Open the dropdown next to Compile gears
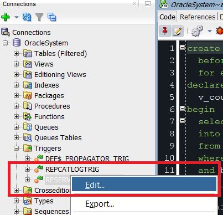Viewport: 223px width, 215px height. click(x=210, y=31)
